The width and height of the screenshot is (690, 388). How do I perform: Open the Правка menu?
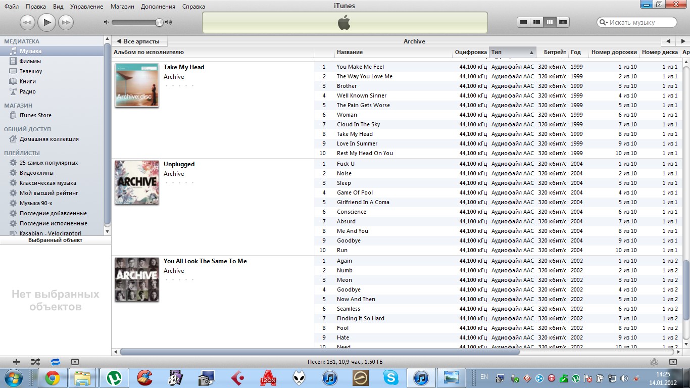36,7
